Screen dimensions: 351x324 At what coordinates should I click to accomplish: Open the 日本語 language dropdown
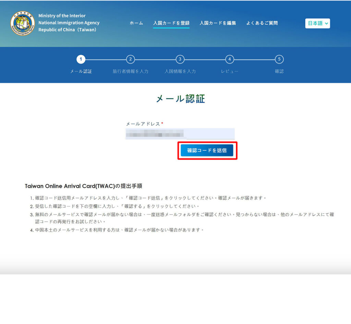click(317, 23)
